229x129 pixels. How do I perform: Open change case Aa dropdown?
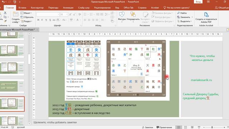64,20
